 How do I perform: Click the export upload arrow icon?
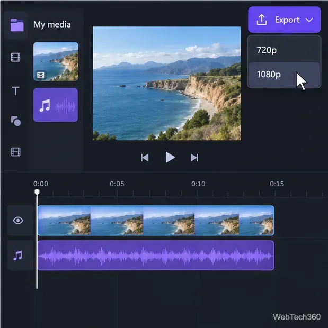tap(262, 20)
